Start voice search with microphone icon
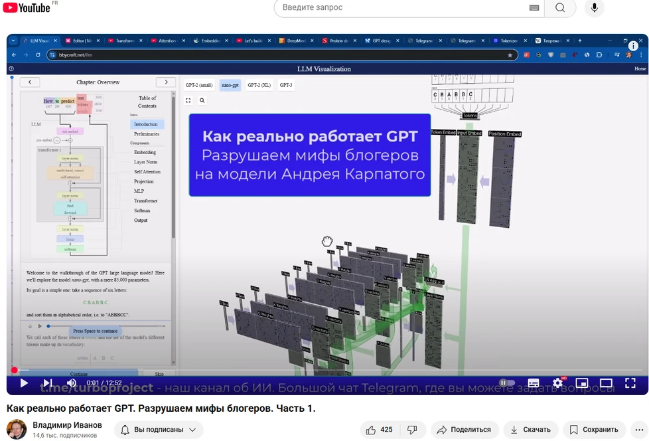The width and height of the screenshot is (649, 441). (594, 8)
